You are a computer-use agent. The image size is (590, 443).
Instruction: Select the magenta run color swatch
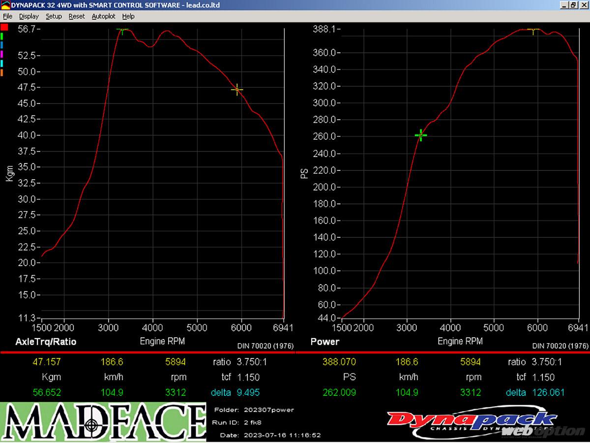2,54
